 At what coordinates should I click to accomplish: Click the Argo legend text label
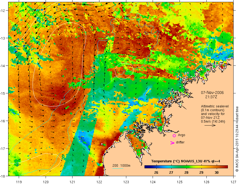(181, 135)
